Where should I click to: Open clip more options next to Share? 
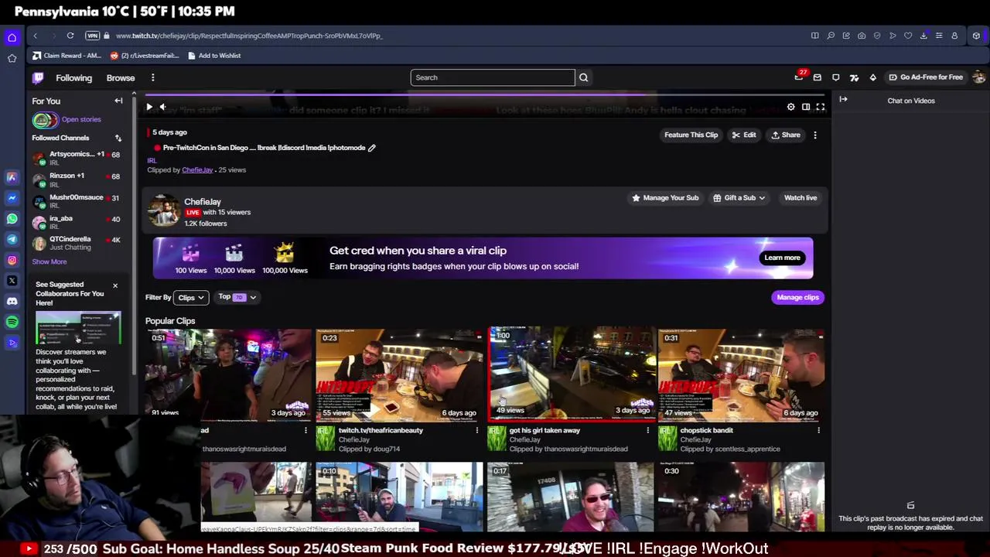click(814, 135)
